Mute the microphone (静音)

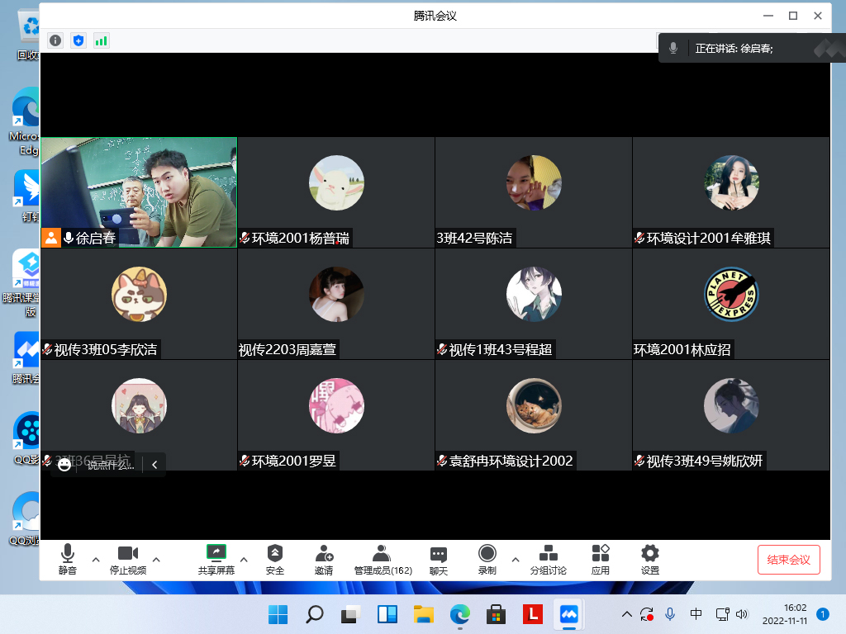[x=68, y=559]
